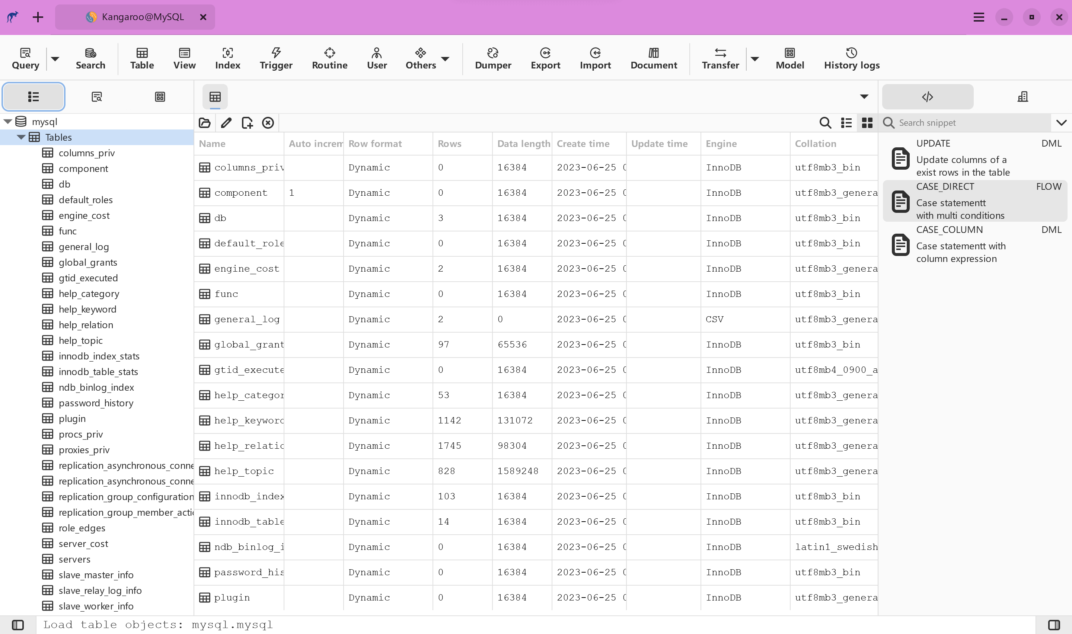The width and height of the screenshot is (1072, 634).
Task: Open the code snippets panel tab
Action: click(927, 97)
